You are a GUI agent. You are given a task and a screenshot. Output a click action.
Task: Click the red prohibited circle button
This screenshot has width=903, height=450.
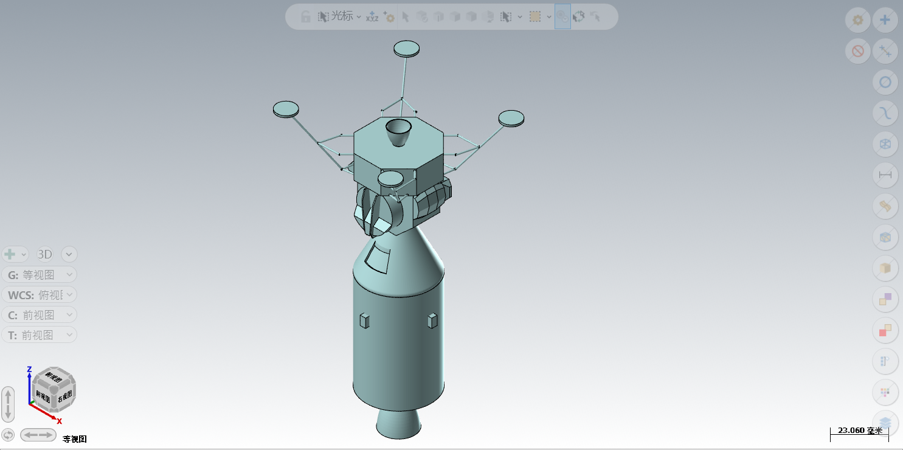pos(858,51)
